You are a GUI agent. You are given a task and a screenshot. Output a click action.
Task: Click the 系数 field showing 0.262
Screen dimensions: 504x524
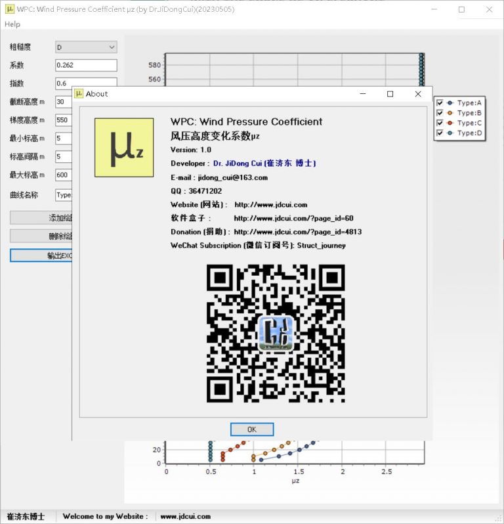[x=85, y=65]
